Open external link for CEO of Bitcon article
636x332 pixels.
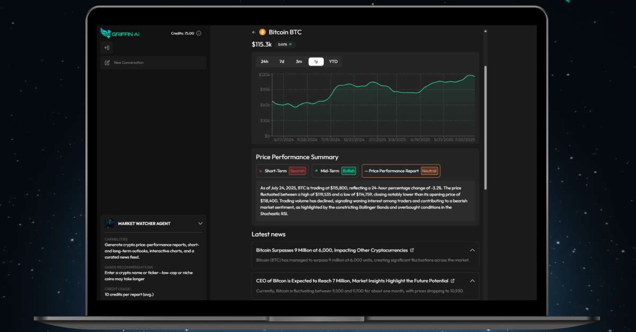coord(453,281)
